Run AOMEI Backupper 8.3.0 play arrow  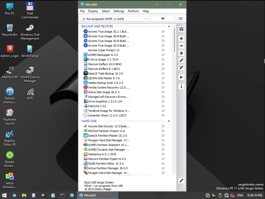(163, 55)
